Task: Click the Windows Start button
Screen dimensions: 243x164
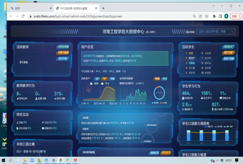Action: click(3, 160)
